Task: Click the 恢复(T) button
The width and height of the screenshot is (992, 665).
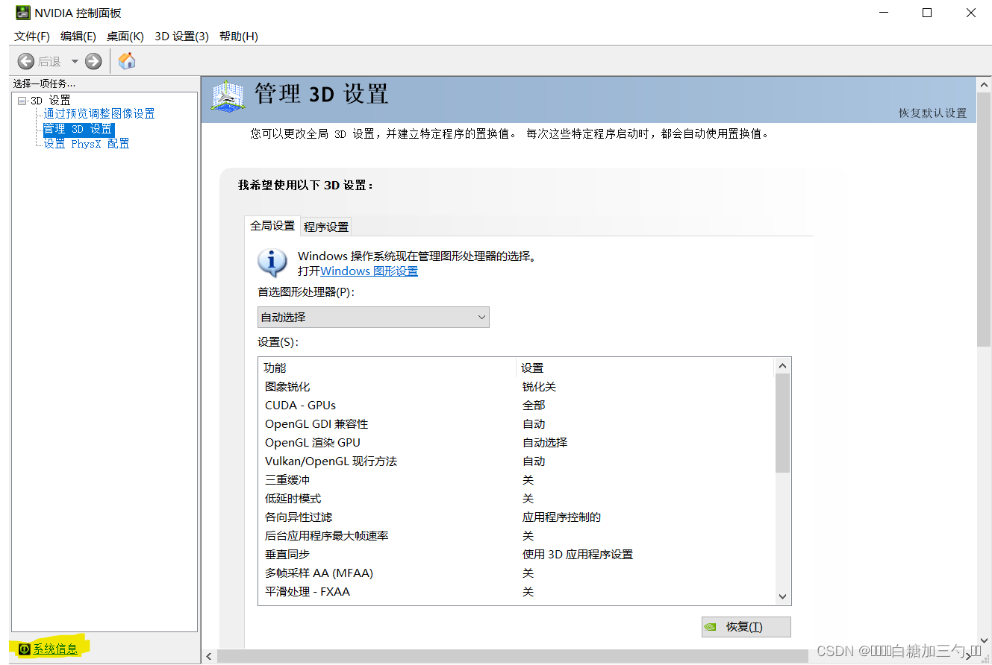Action: [746, 627]
